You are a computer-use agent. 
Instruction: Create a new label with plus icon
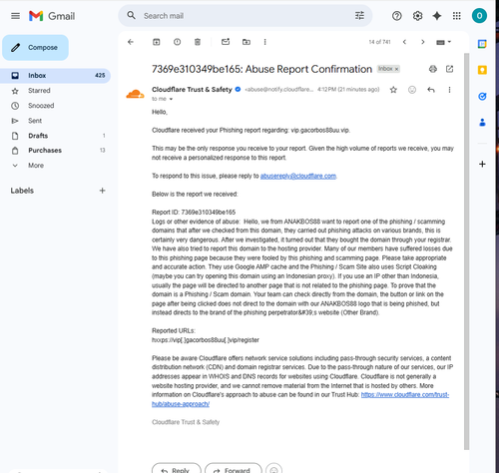click(102, 191)
